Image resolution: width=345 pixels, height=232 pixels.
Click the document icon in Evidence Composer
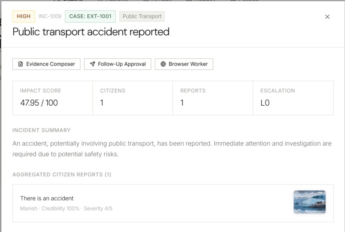(21, 64)
